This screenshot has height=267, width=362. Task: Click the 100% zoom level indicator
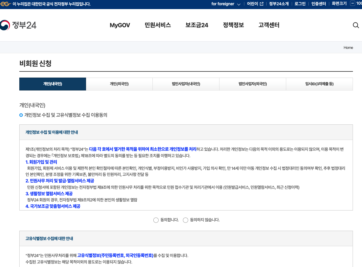click(x=360, y=4)
